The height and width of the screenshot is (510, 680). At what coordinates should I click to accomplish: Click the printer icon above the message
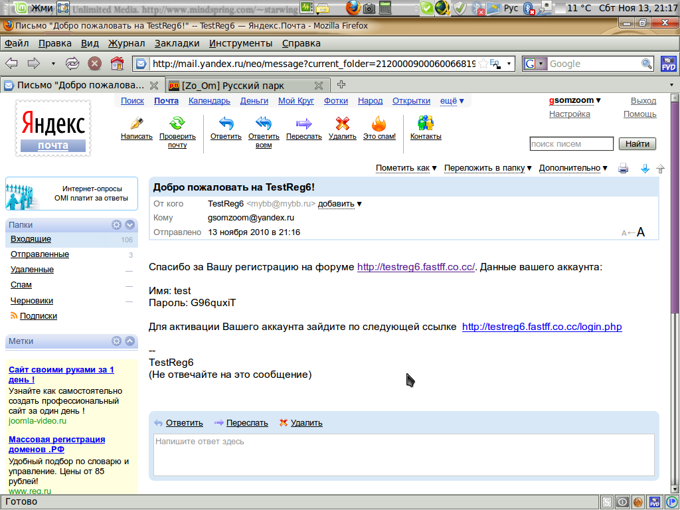tap(623, 168)
